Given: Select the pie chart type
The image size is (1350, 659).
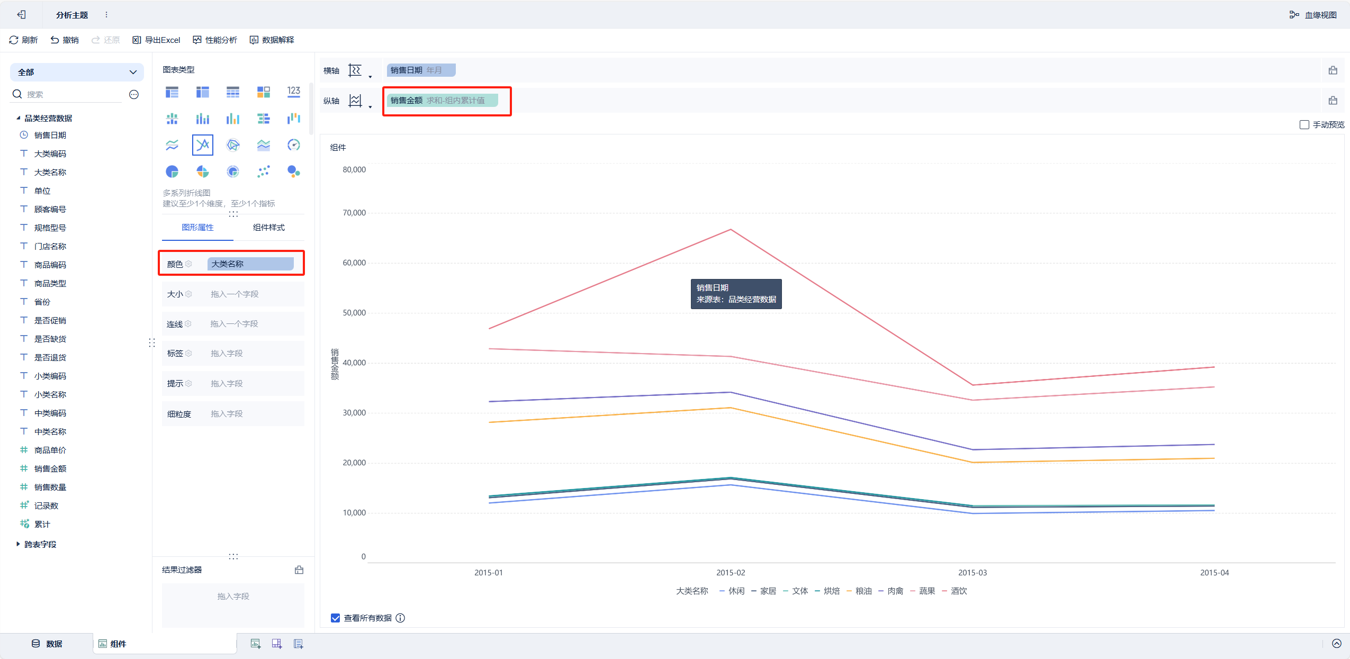Looking at the screenshot, I should pyautogui.click(x=172, y=171).
